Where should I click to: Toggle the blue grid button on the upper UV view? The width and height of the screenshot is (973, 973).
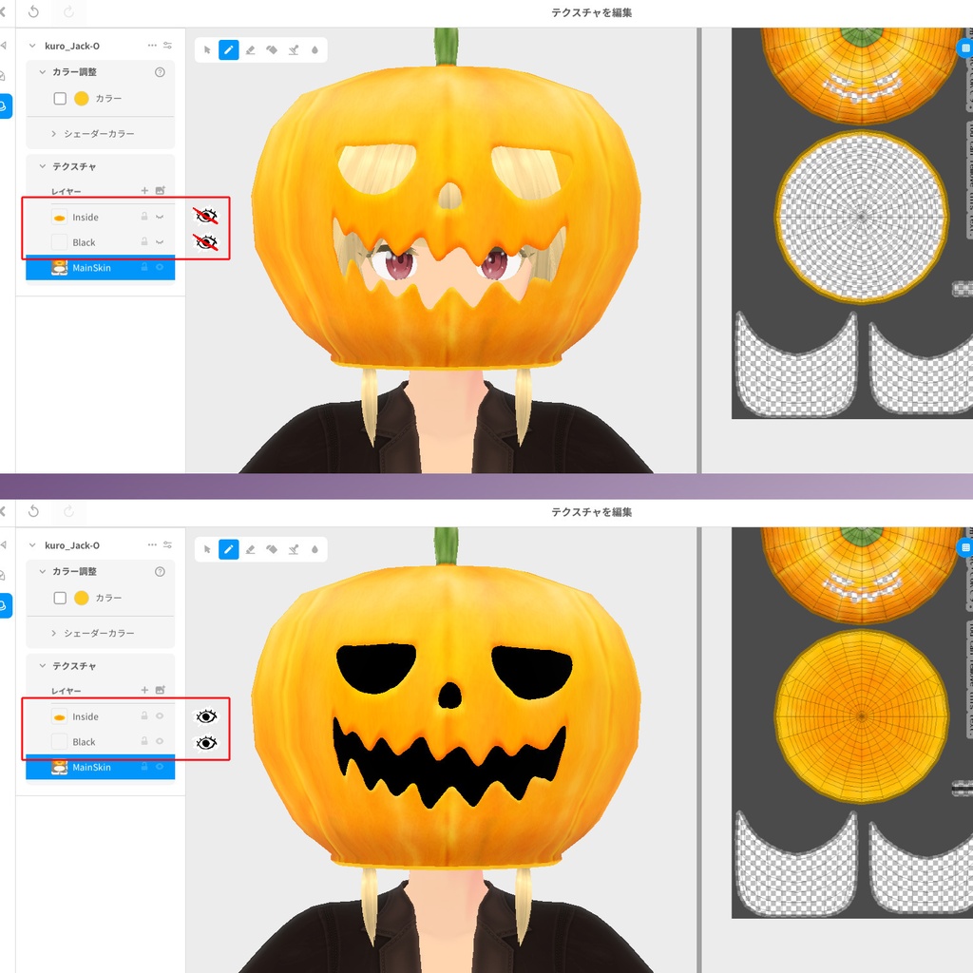965,48
